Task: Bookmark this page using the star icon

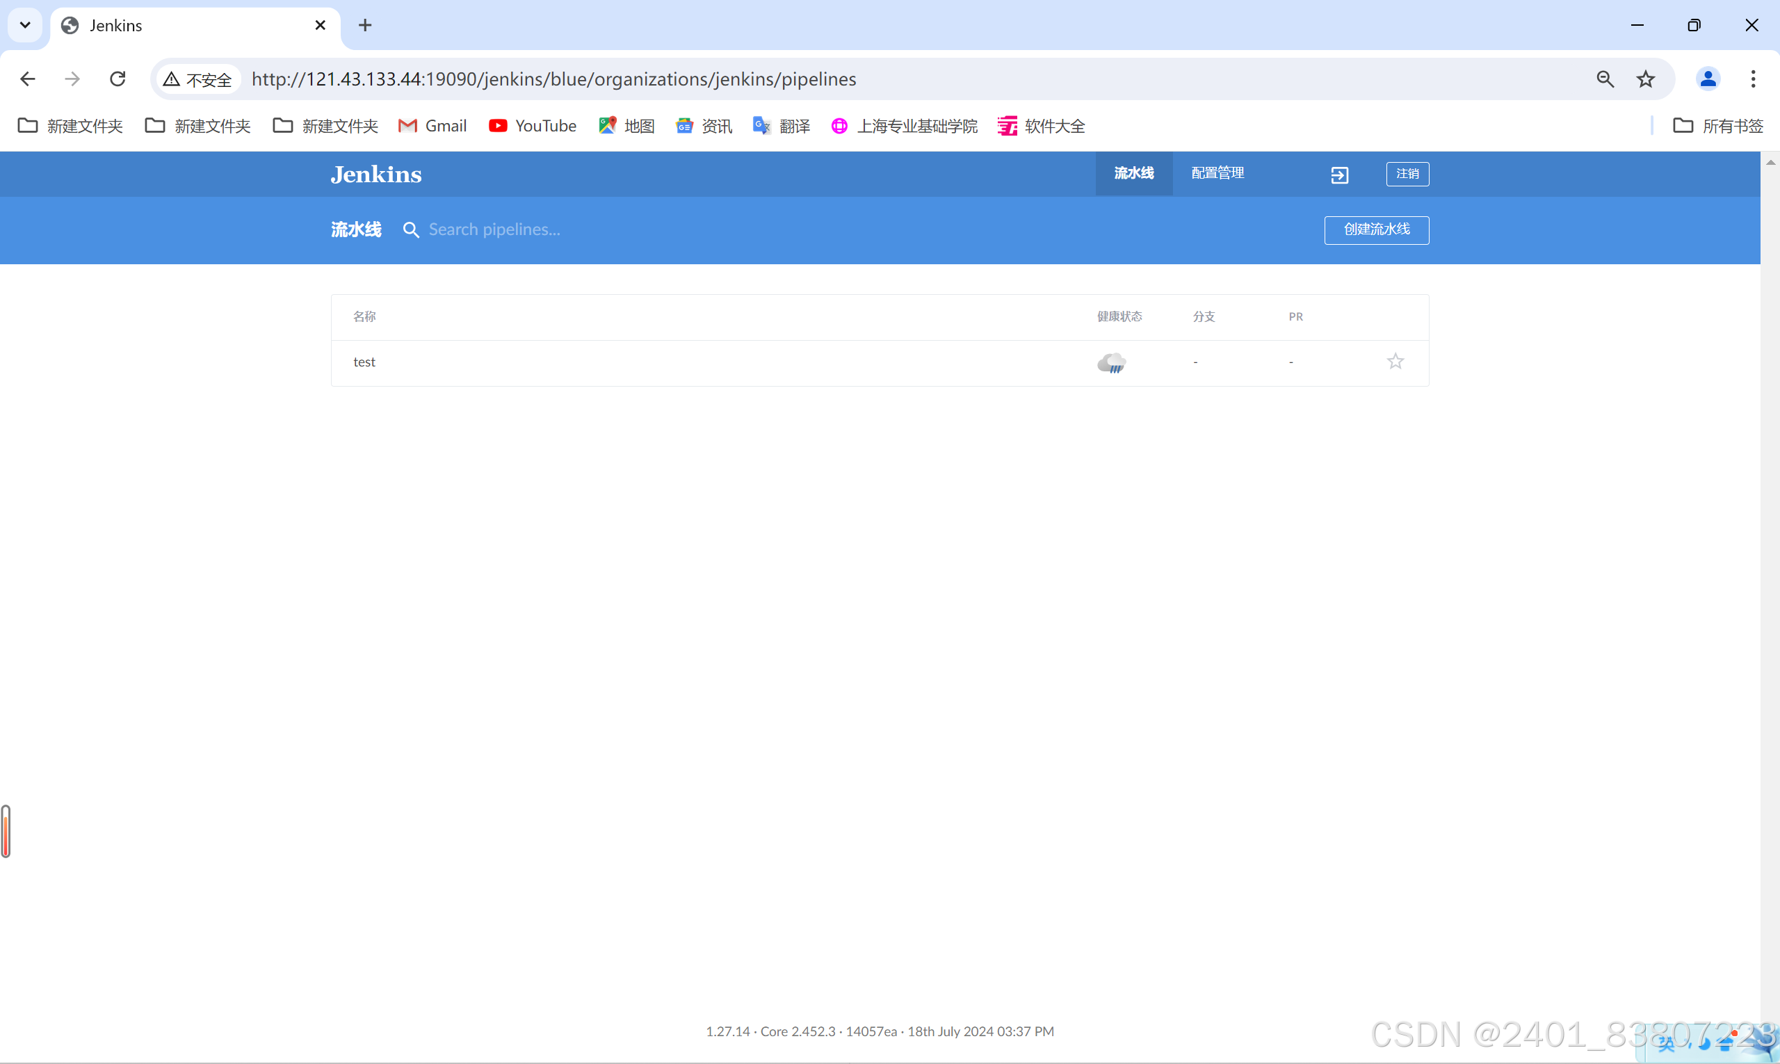Action: tap(1646, 79)
